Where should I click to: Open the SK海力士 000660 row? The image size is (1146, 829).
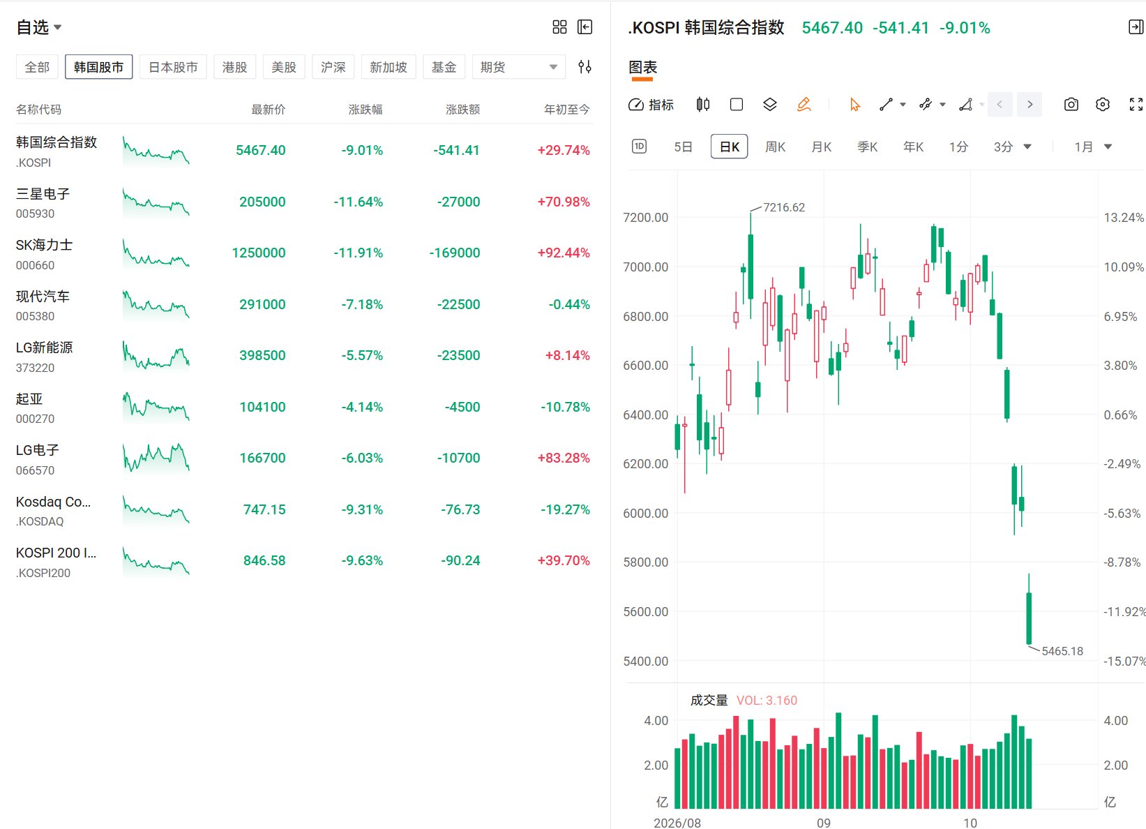click(304, 253)
